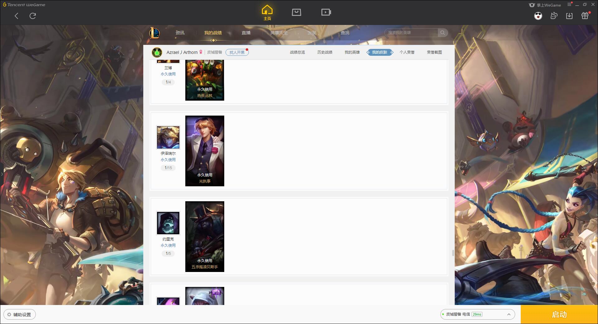Click the Azrael J Arthorn username
This screenshot has height=324, width=598.
pos(182,52)
